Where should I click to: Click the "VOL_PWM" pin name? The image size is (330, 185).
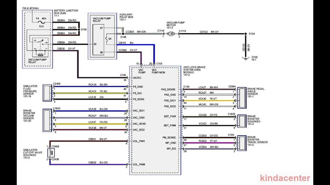(x=139, y=165)
